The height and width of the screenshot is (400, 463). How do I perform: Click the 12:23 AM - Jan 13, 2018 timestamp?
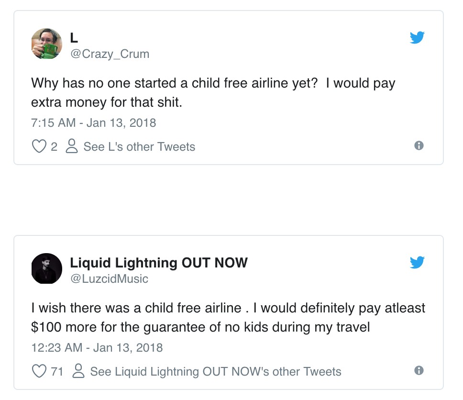point(97,347)
